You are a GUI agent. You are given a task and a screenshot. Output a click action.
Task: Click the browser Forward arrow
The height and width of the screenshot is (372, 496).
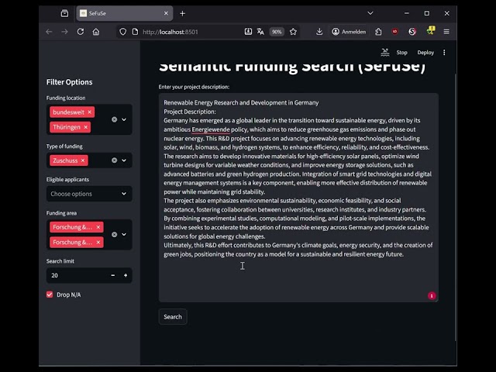[64, 32]
